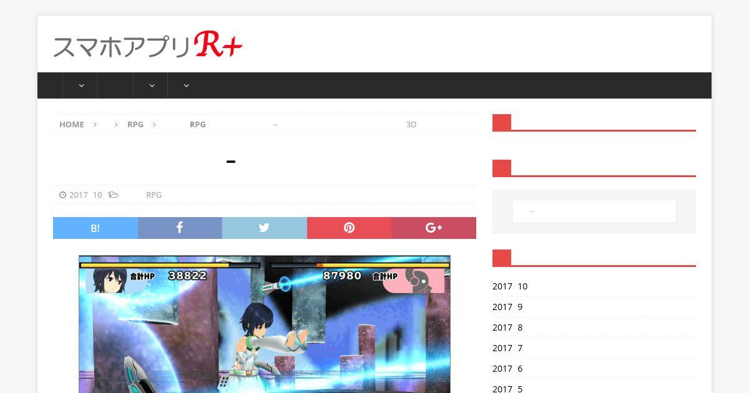
Task: Pin the article on Pinterest
Action: pos(349,228)
